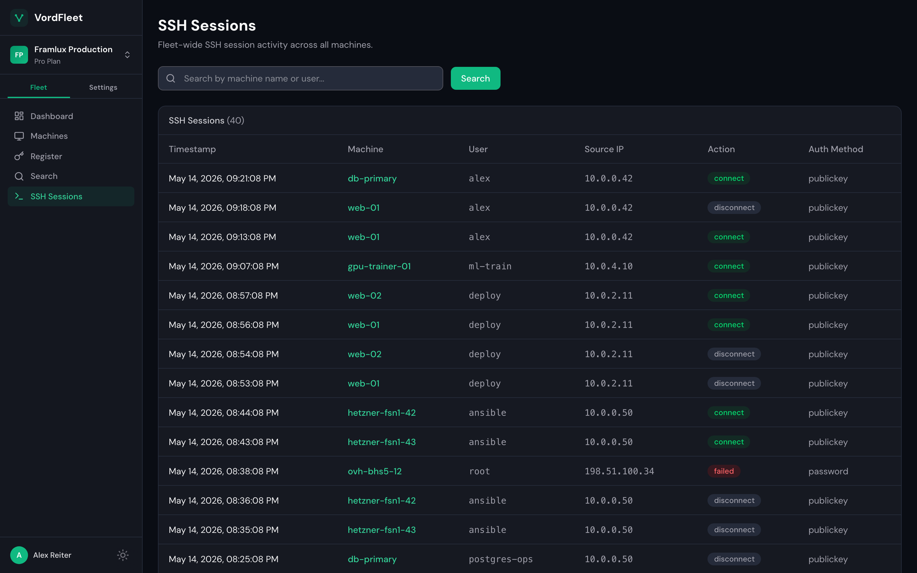
Task: Click timestamp May 14, 2026, 09:07:08 PM
Action: (x=224, y=266)
